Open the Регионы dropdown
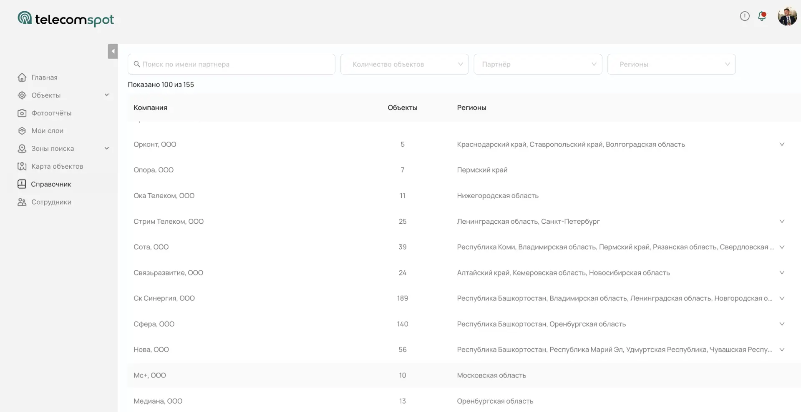Image resolution: width=801 pixels, height=412 pixels. click(671, 64)
